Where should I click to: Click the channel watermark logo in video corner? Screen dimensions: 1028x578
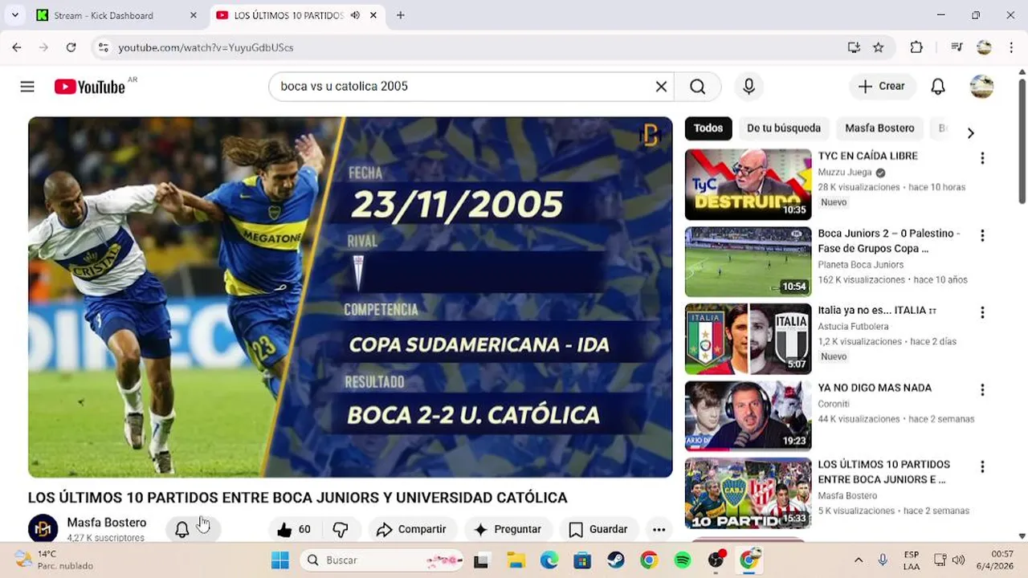point(650,136)
